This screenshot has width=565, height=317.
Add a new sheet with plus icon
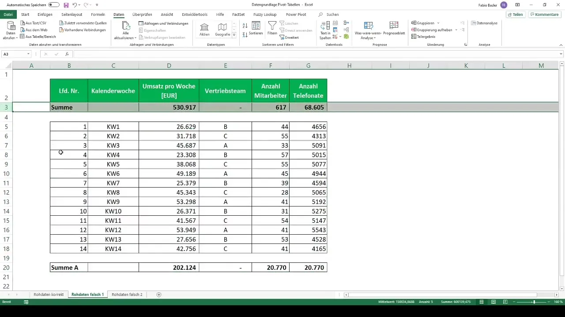[159, 295]
